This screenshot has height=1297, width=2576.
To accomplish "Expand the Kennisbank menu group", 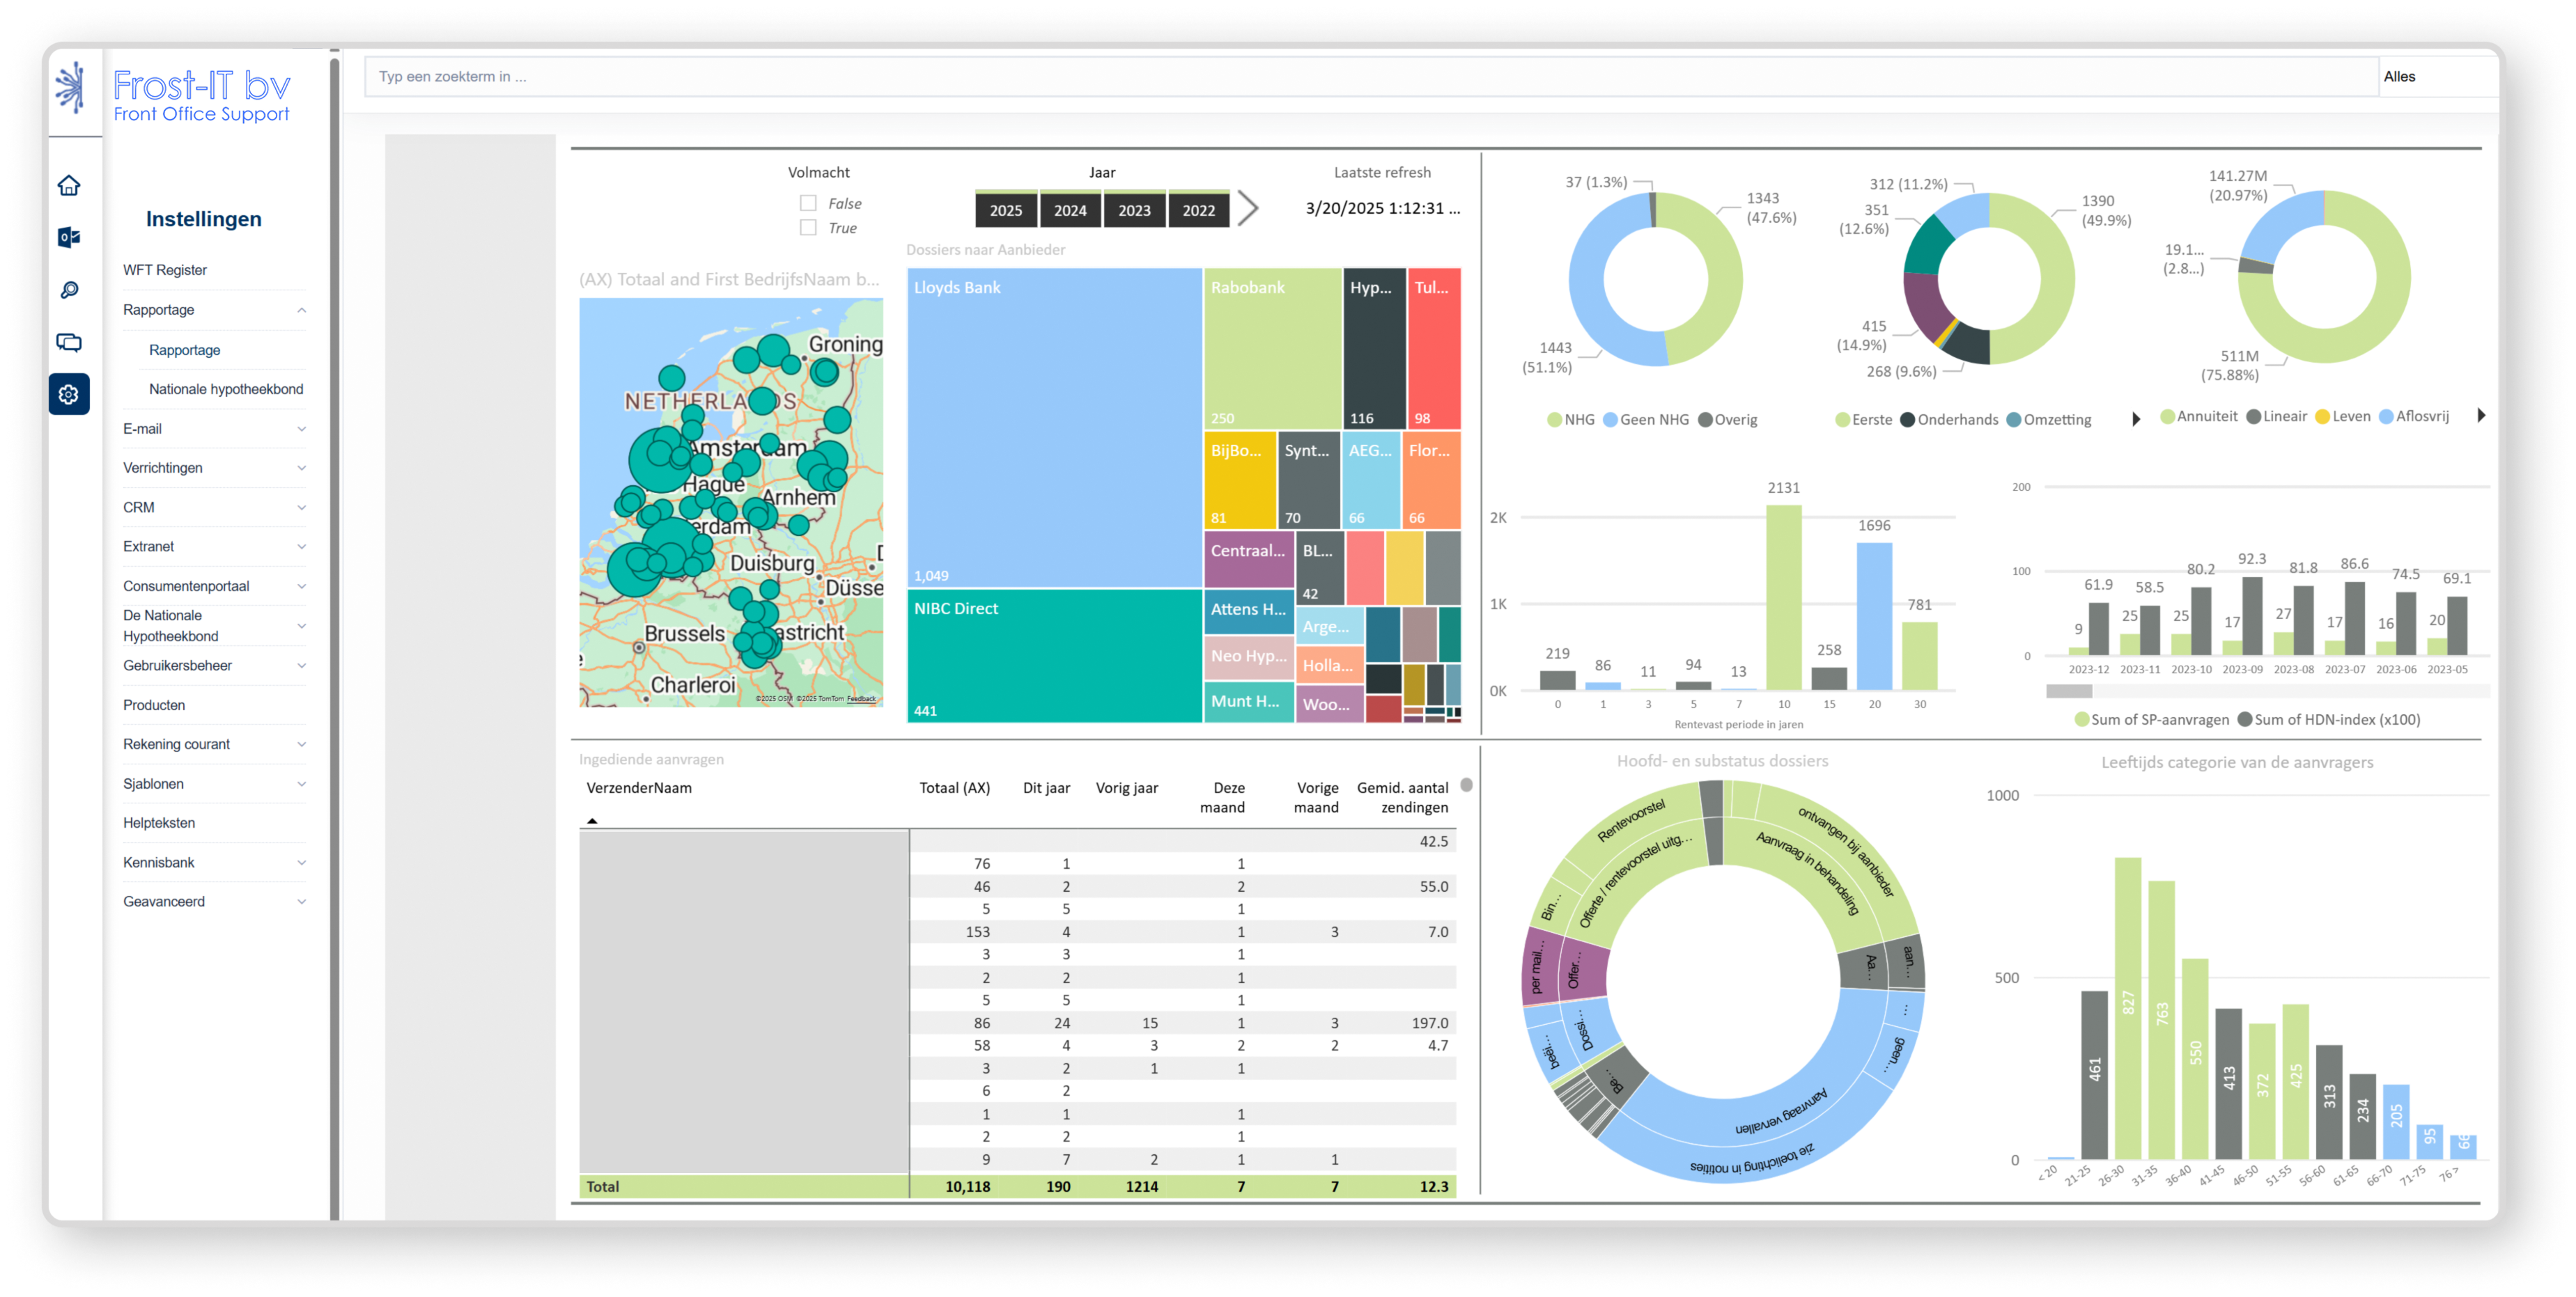I will 301,863.
